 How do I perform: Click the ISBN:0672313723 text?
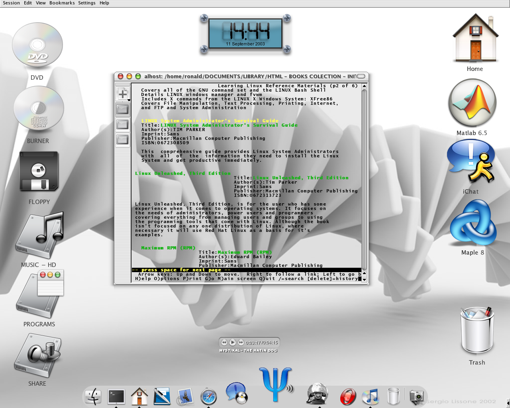(257, 195)
